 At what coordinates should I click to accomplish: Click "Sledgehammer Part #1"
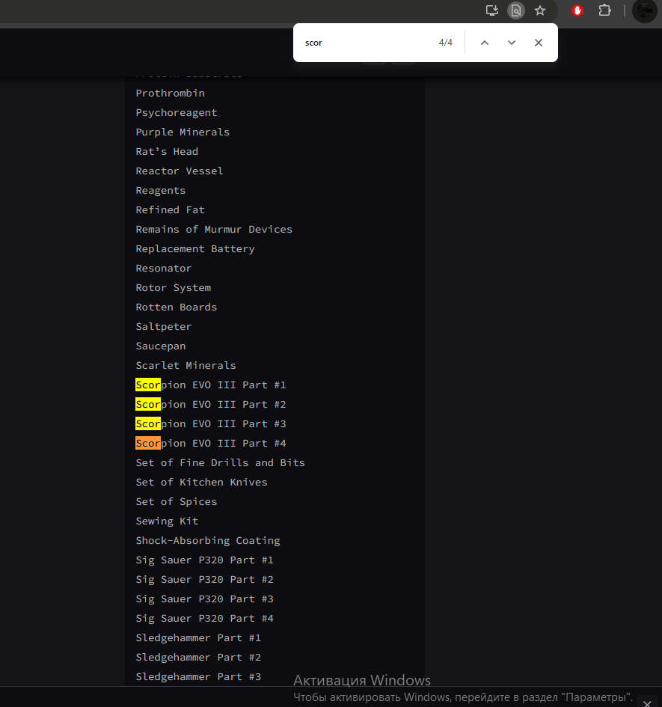point(198,637)
